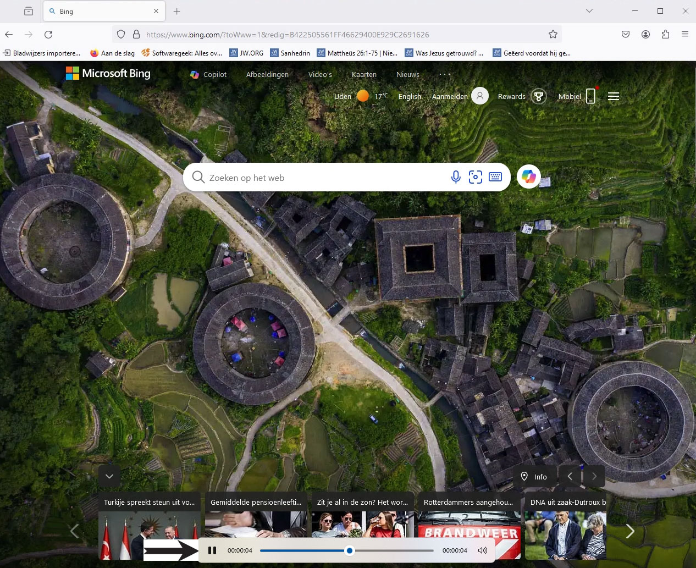Click the Mobiel phone icon
Screen dimensions: 696x568
click(591, 96)
